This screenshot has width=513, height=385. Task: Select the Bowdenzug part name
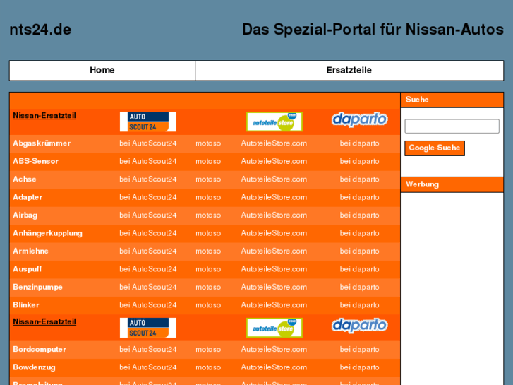click(34, 367)
